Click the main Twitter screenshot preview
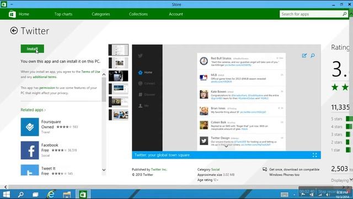The width and height of the screenshot is (353, 199). click(x=226, y=98)
